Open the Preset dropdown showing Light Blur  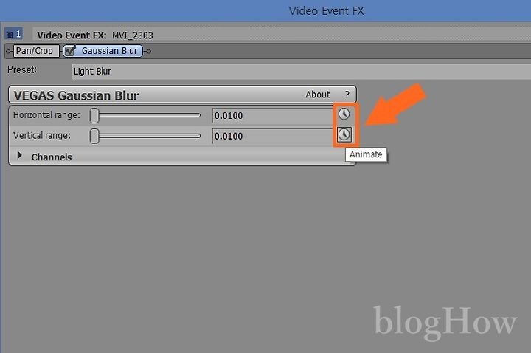click(301, 72)
